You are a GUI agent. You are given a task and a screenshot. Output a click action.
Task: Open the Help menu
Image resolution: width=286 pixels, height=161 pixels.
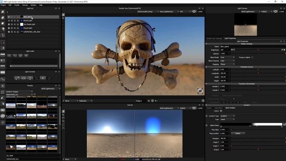41,5
